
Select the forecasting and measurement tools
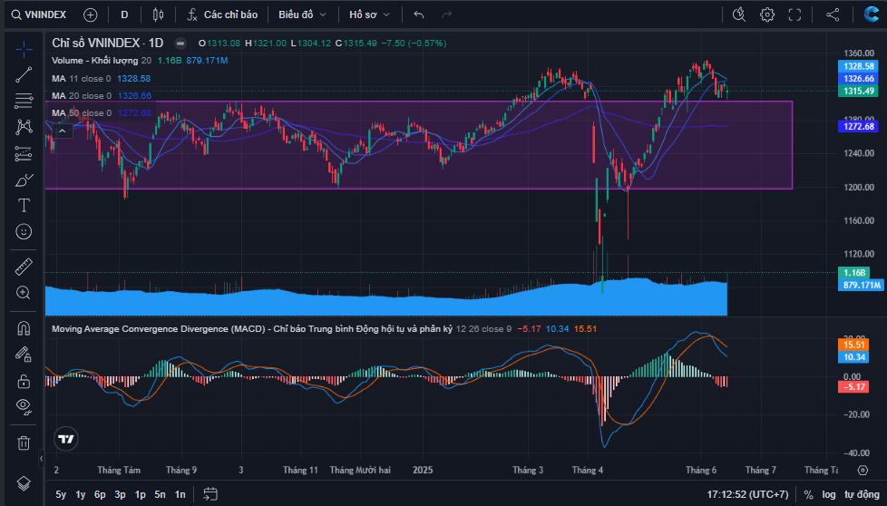click(x=24, y=153)
